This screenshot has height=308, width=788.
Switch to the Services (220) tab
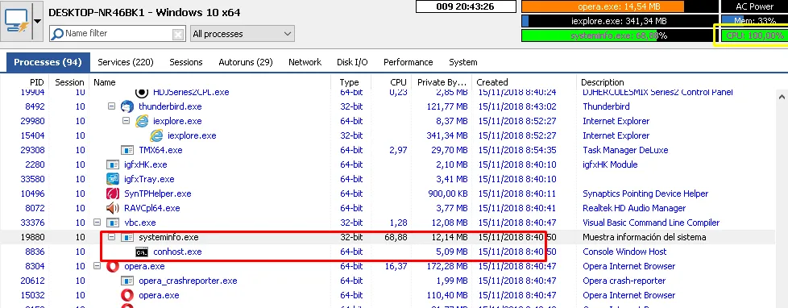coord(125,62)
